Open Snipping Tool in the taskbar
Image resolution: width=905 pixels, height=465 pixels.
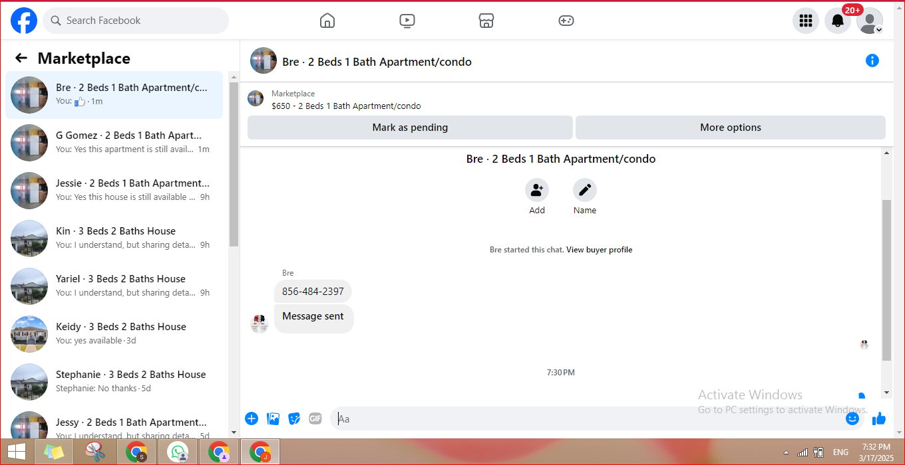pos(95,452)
